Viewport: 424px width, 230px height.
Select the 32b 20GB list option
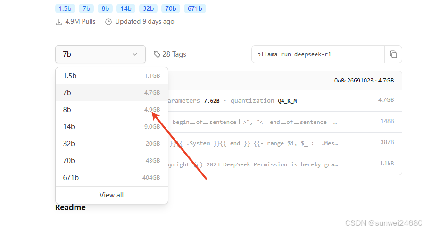[112, 143]
